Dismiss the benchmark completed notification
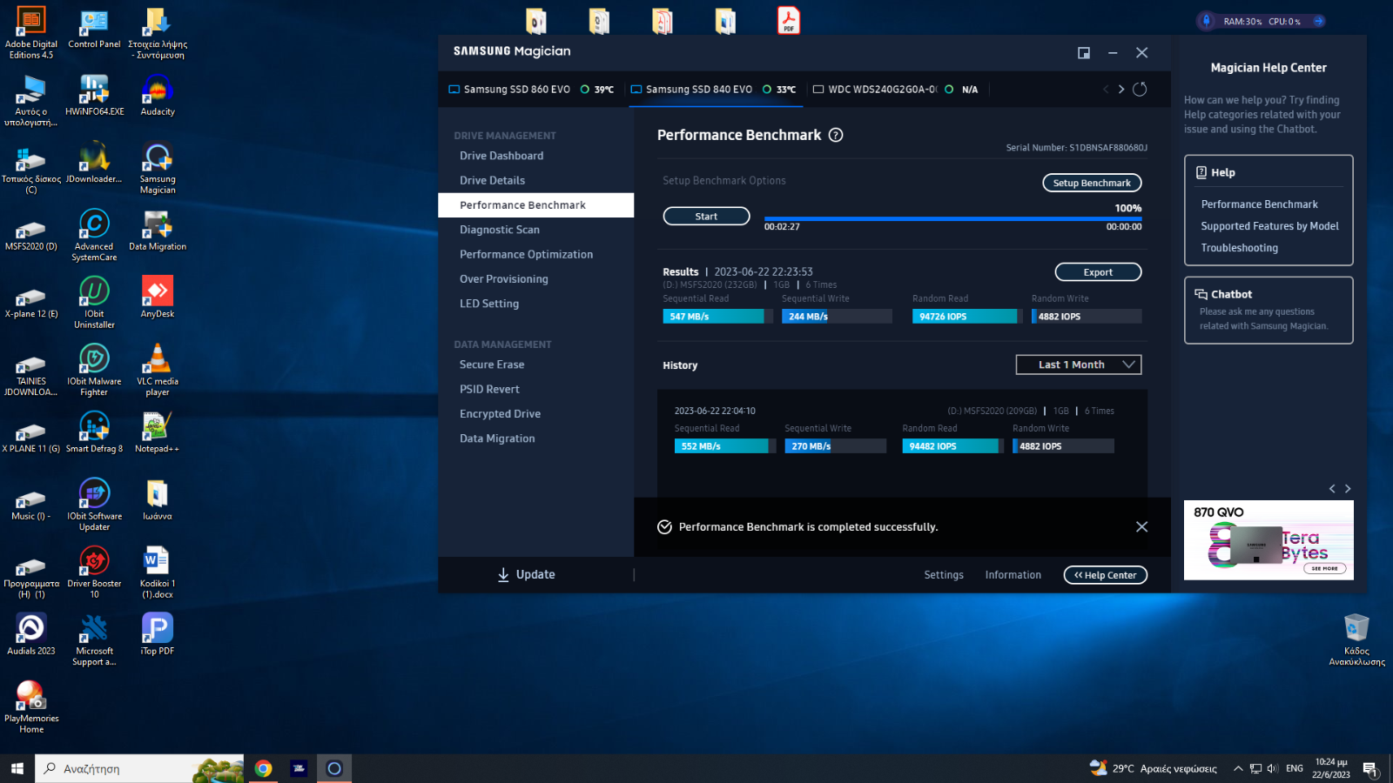This screenshot has width=1393, height=783. coord(1141,526)
